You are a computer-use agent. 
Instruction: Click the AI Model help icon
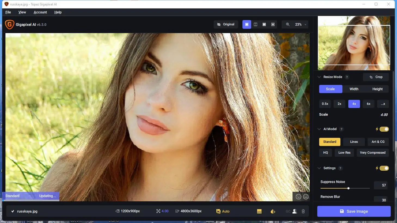(x=341, y=129)
